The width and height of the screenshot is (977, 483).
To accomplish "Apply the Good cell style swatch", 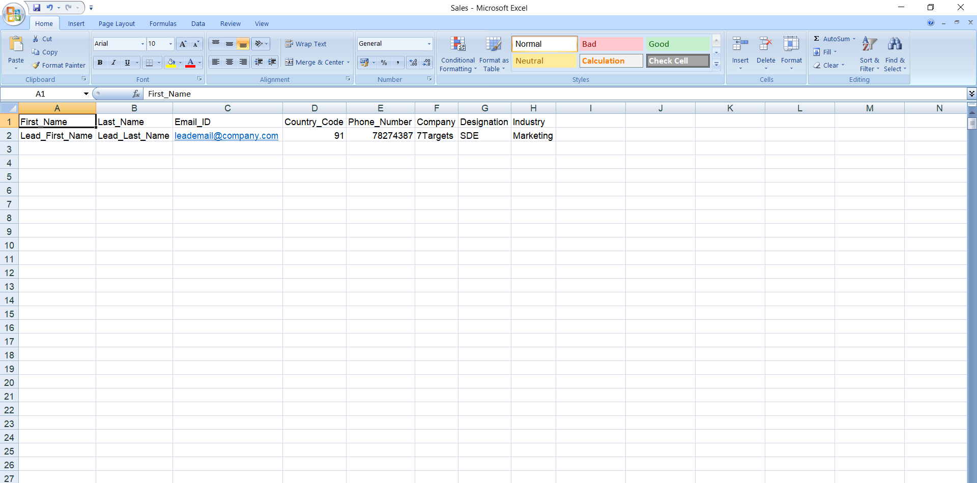I will 677,44.
